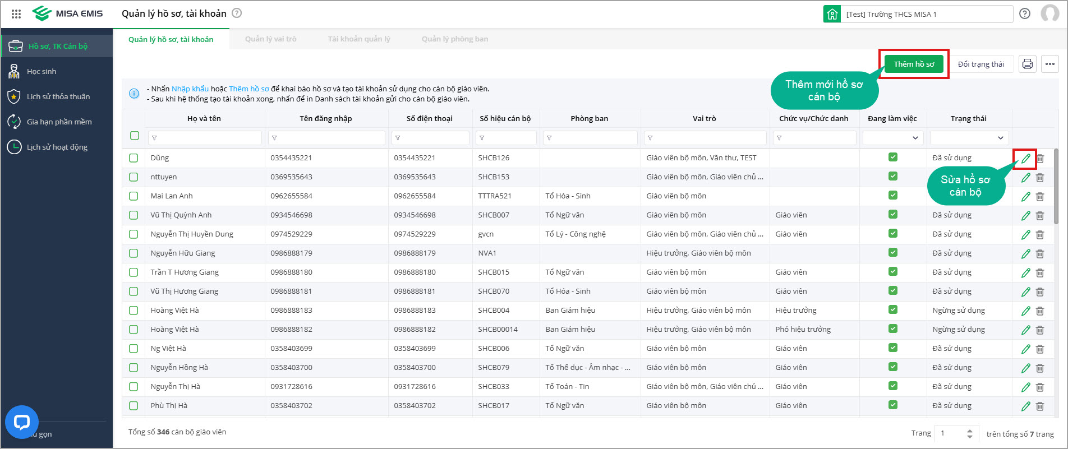The image size is (1068, 449).
Task: Open the live chat bubble icon
Action: (x=22, y=422)
